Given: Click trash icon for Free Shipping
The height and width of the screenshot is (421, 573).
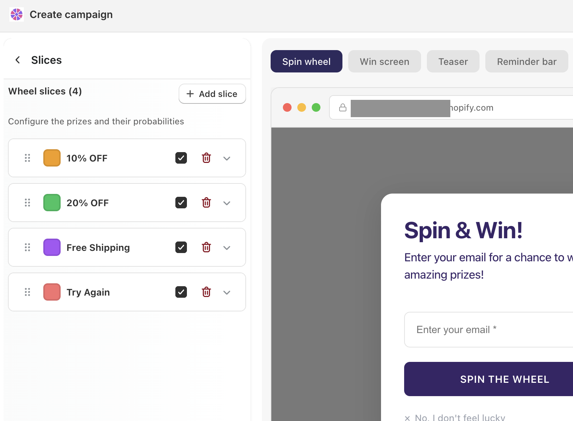Looking at the screenshot, I should 206,247.
